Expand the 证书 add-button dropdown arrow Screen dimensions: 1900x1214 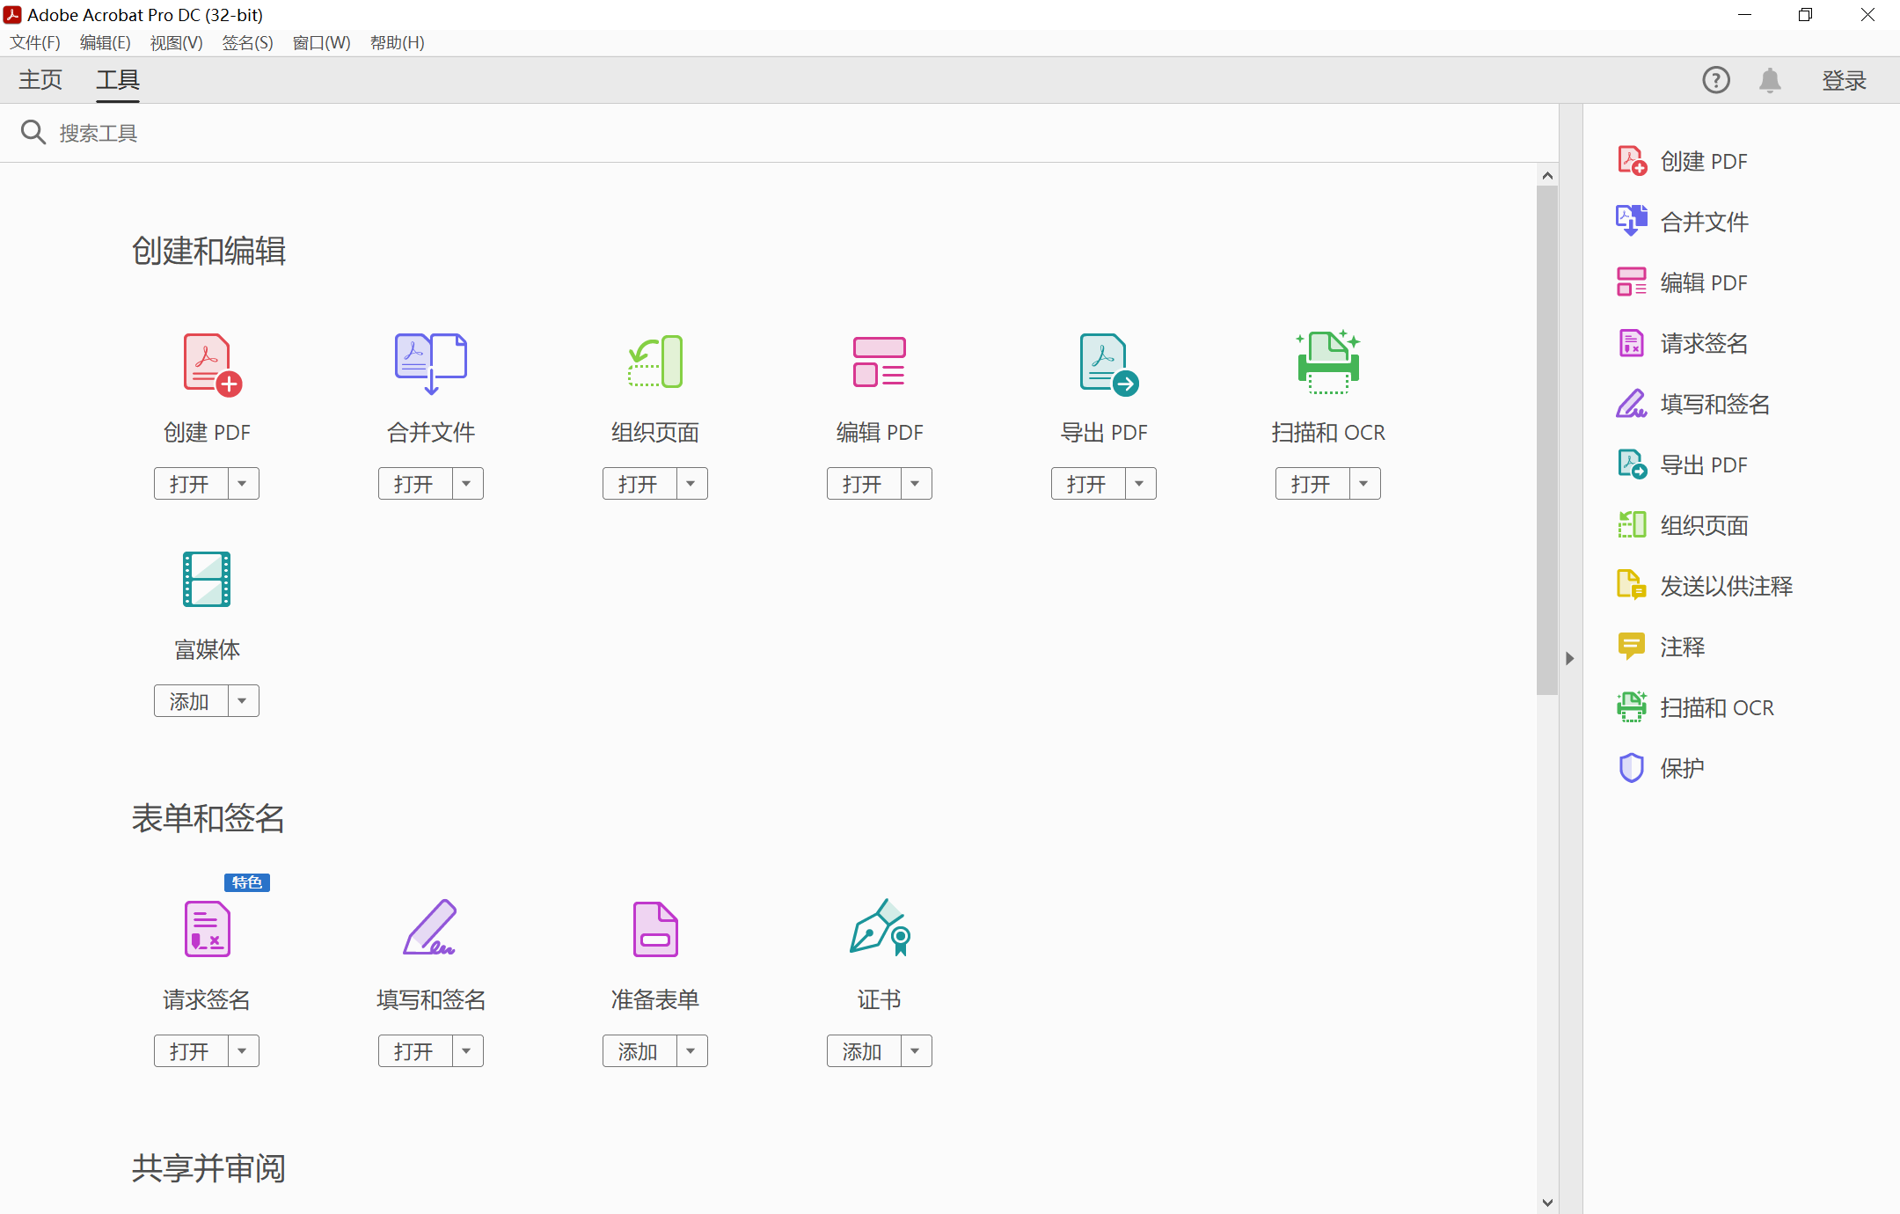coord(916,1051)
